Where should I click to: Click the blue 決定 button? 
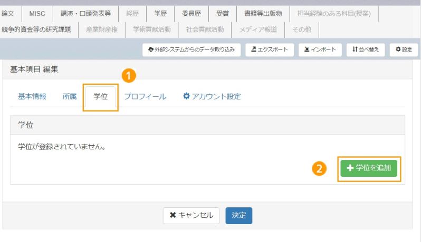coord(239,216)
